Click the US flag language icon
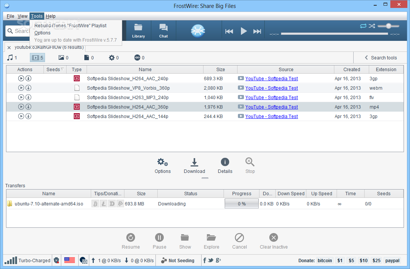The height and width of the screenshot is (269, 410). tap(70, 260)
